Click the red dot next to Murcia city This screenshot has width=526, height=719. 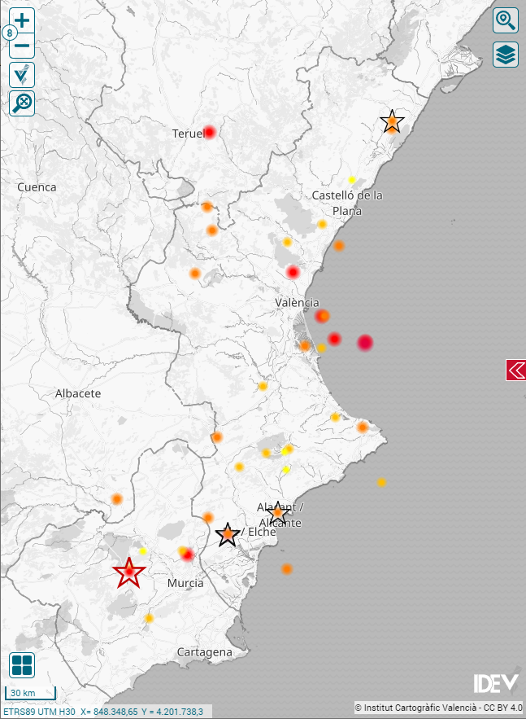pos(188,555)
